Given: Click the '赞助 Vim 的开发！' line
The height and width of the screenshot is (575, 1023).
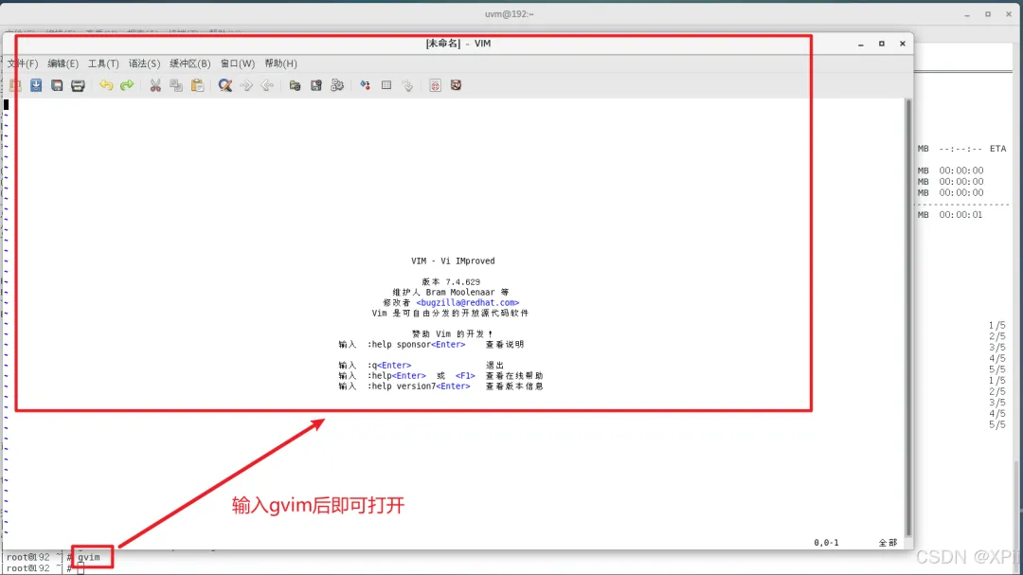Looking at the screenshot, I should tap(452, 334).
